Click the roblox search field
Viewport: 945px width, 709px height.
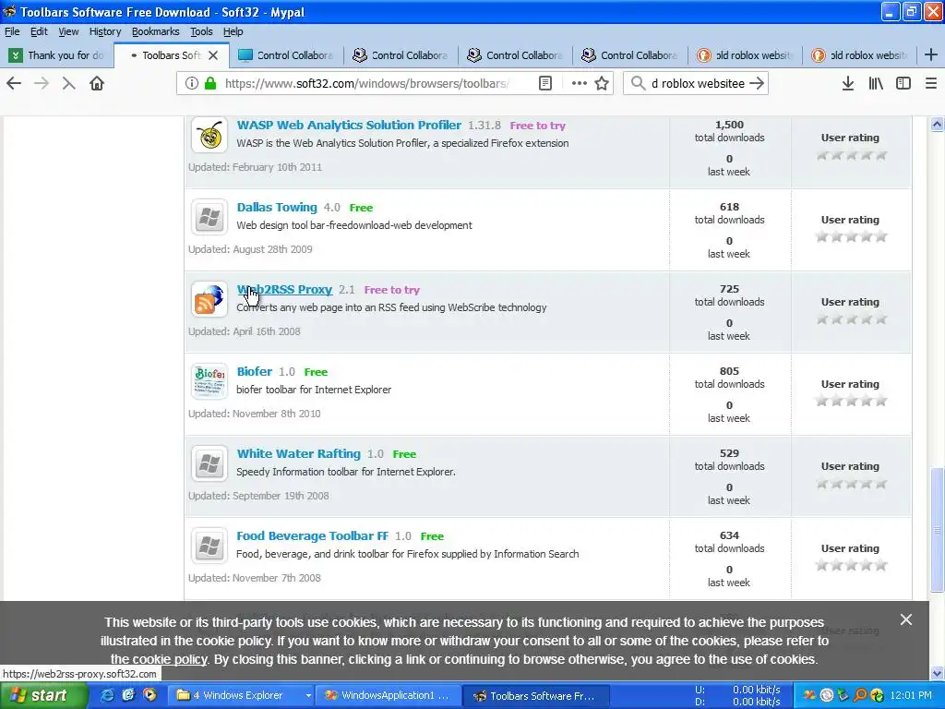(698, 83)
